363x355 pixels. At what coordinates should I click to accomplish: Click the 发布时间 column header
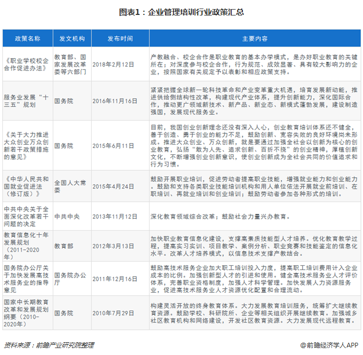pos(120,39)
